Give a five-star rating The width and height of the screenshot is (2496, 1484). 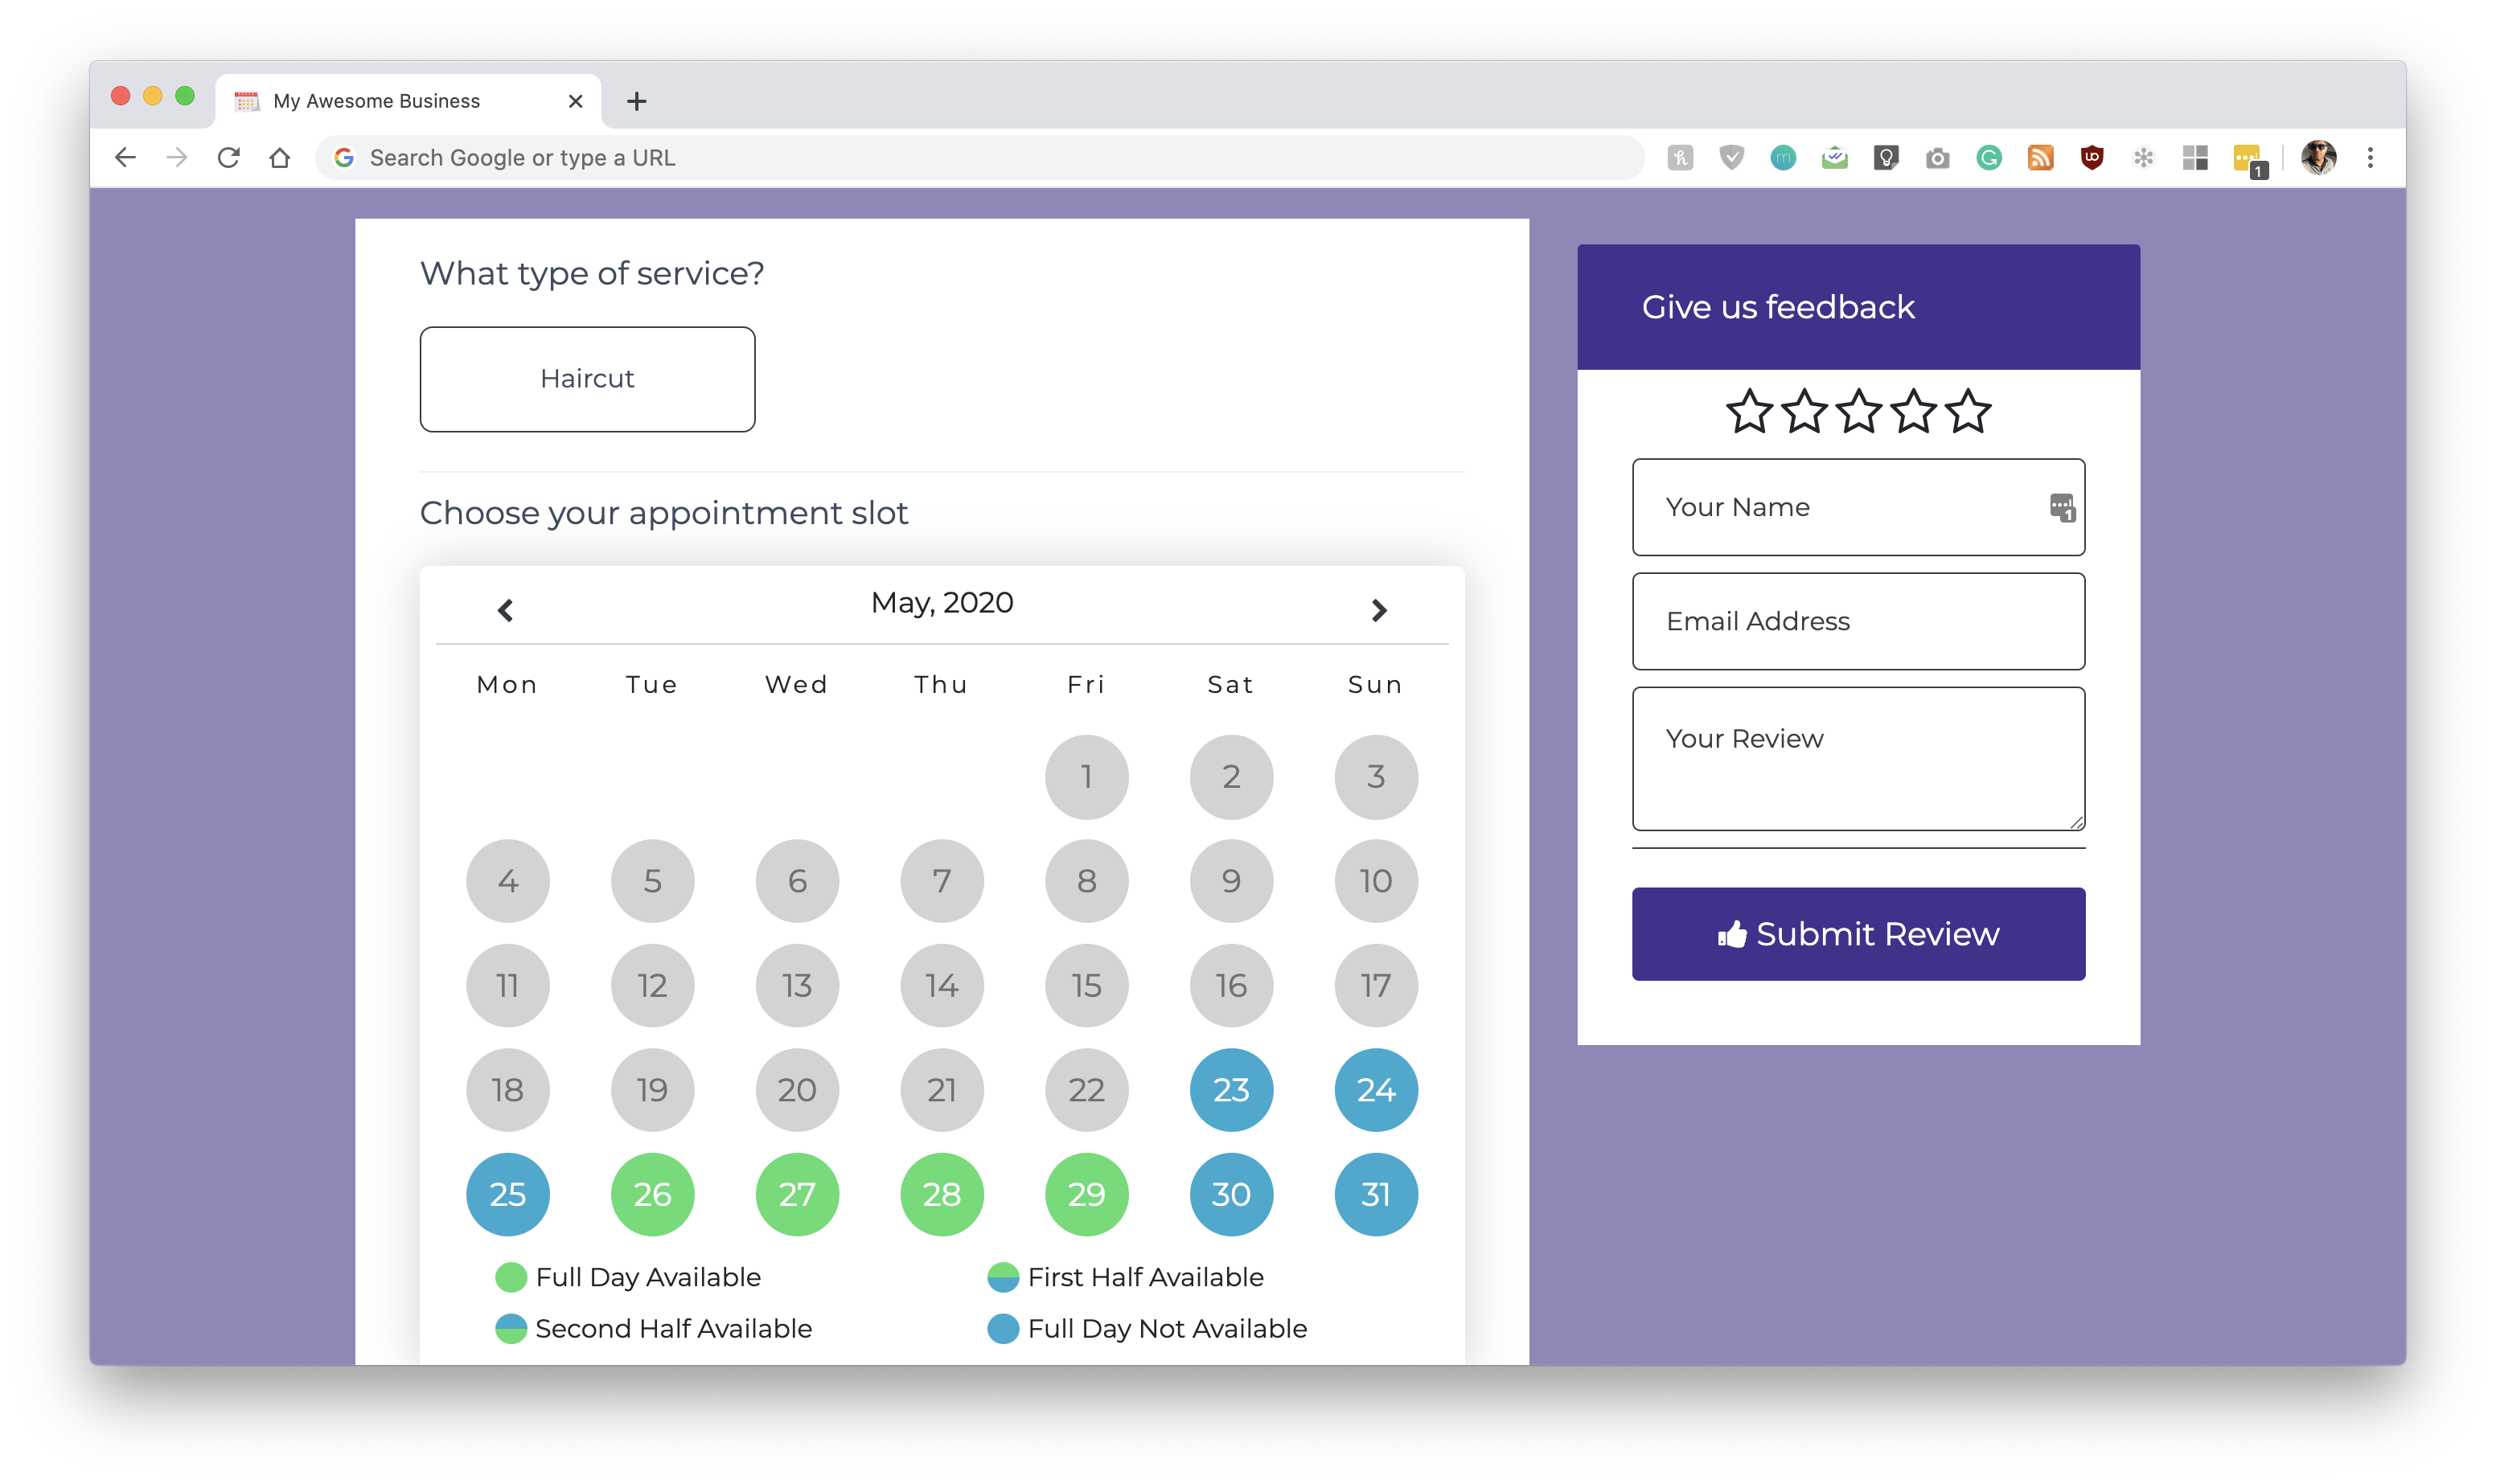tap(1968, 411)
